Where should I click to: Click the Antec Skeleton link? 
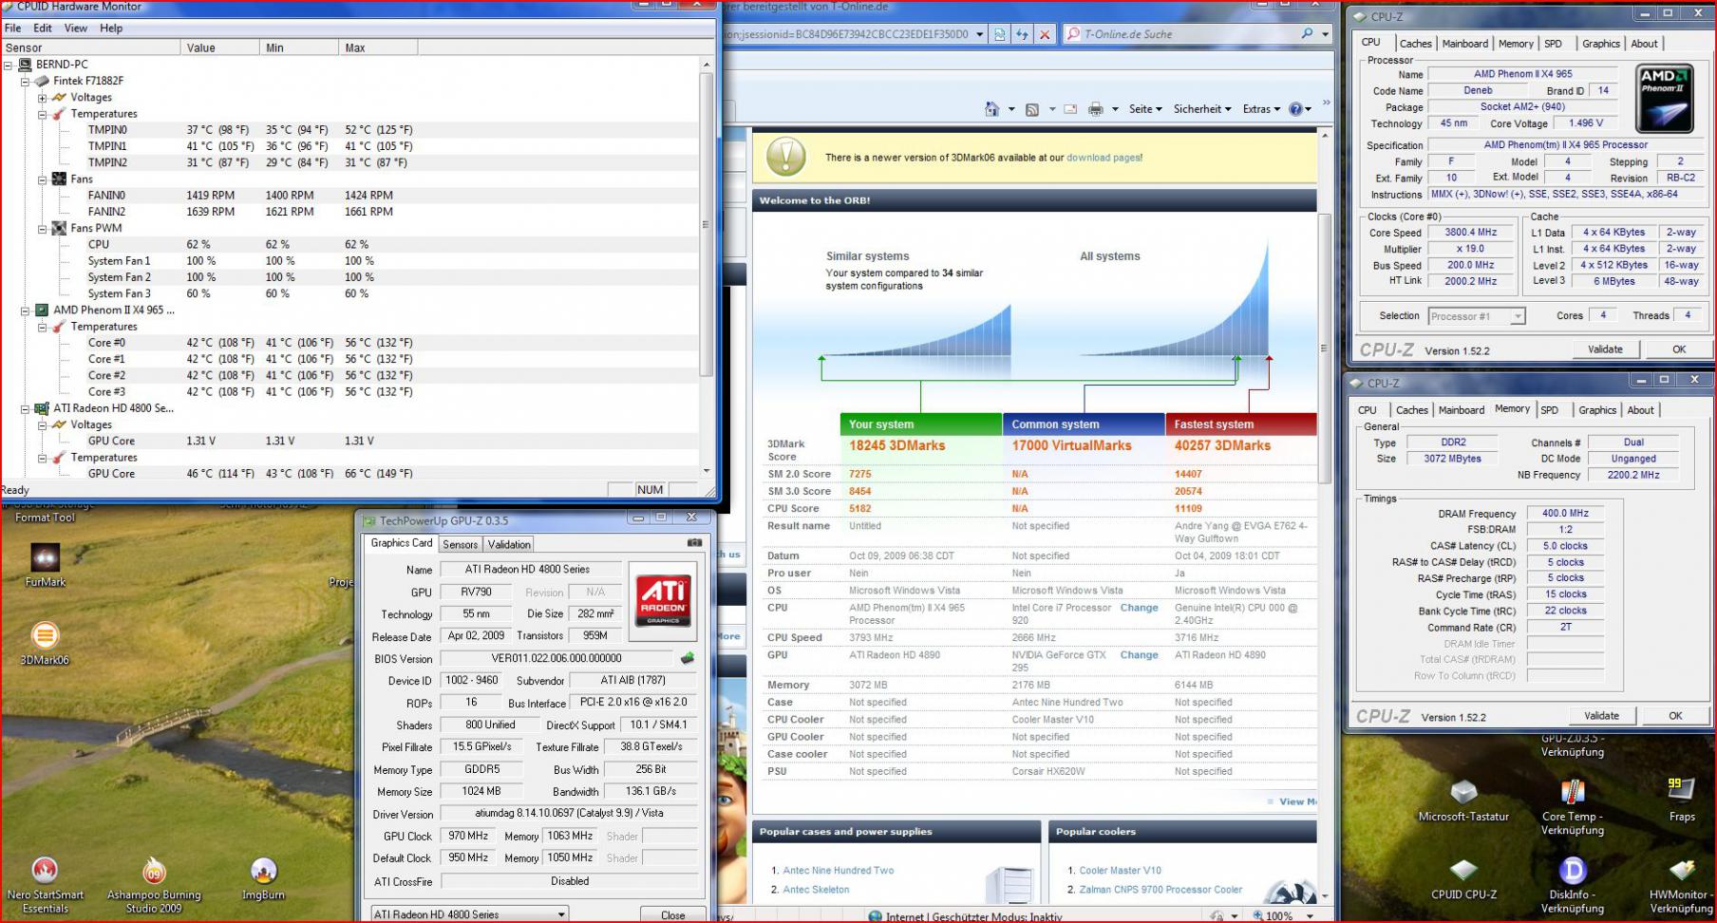[x=816, y=890]
